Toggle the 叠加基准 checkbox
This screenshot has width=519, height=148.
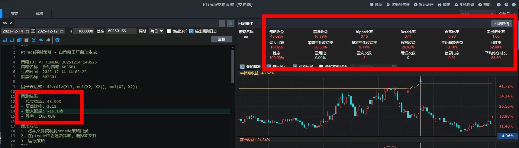pyautogui.click(x=242, y=66)
